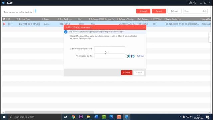Click the Refresh button in top toolbar
The width and height of the screenshot is (213, 120).
174,11
